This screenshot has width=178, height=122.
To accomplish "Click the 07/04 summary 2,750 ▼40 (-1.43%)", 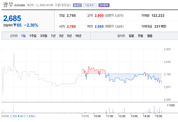I will (x=23, y=116).
